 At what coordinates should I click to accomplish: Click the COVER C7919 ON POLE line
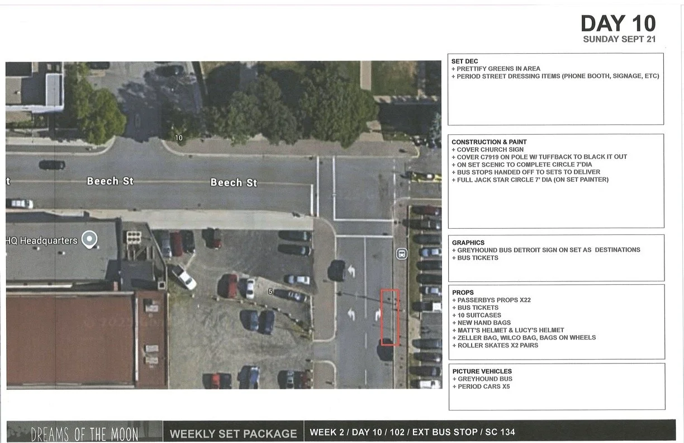539,157
